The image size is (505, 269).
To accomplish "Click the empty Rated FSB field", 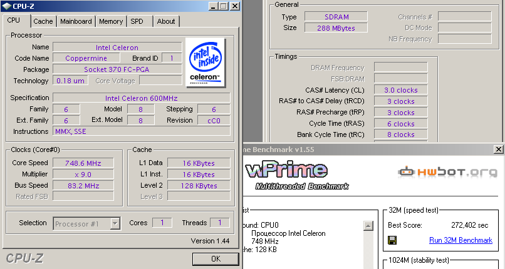I will point(83,196).
